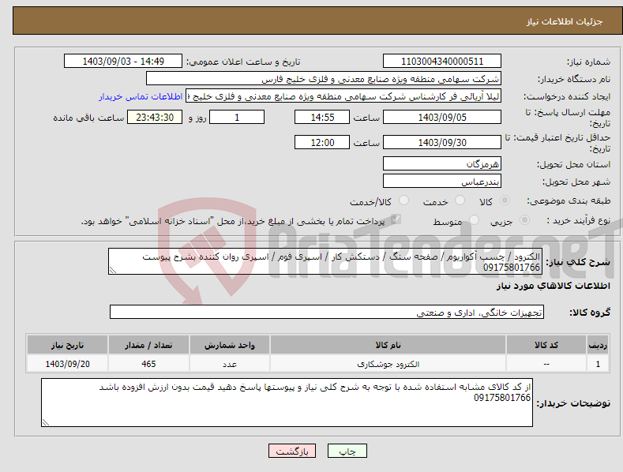
Task: Select the خدمت radio button
Action: 460,200
